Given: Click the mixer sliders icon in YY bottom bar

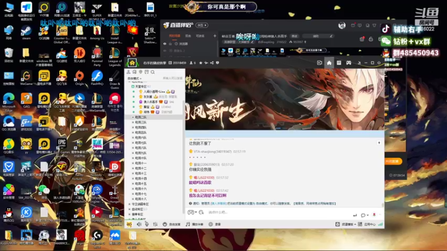Looking at the screenshot, I should pyautogui.click(x=155, y=224).
